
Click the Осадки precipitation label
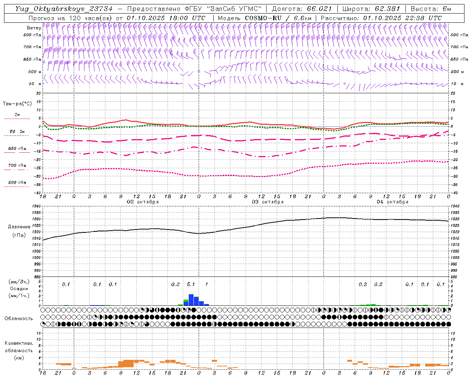point(18,289)
